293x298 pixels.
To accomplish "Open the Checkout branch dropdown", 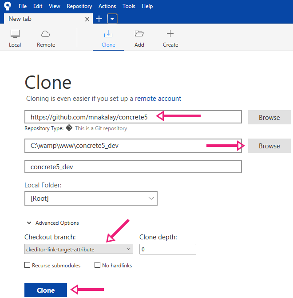I will point(79,249).
